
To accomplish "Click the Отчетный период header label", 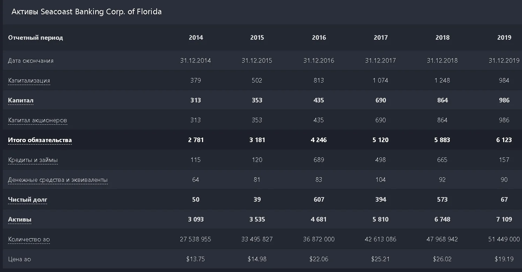I will coord(36,38).
